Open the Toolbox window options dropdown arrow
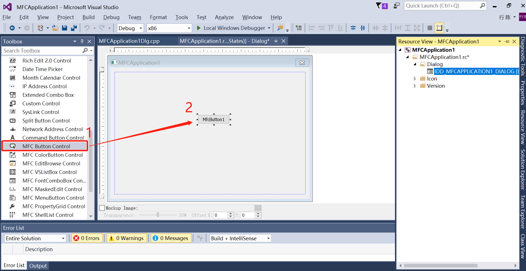The width and height of the screenshot is (526, 271). click(75, 41)
